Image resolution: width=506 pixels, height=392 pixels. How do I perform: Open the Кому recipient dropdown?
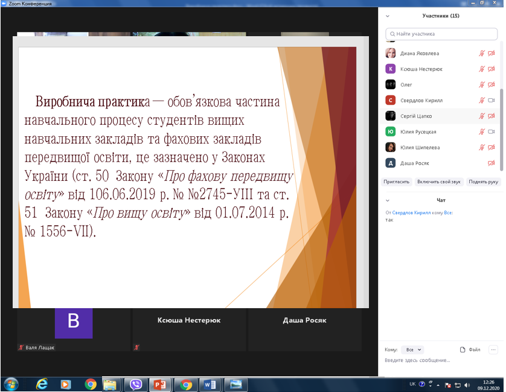(414, 350)
